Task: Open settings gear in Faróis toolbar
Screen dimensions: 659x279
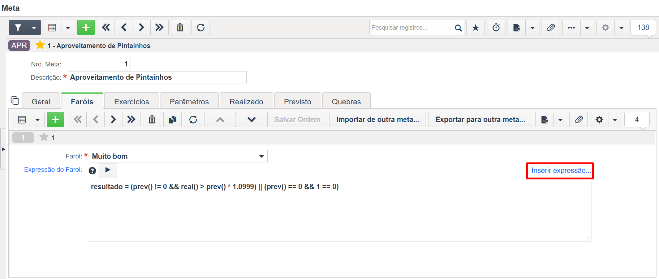Action: click(x=599, y=119)
